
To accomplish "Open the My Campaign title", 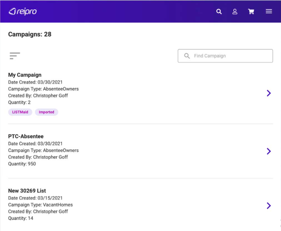I will tap(25, 75).
